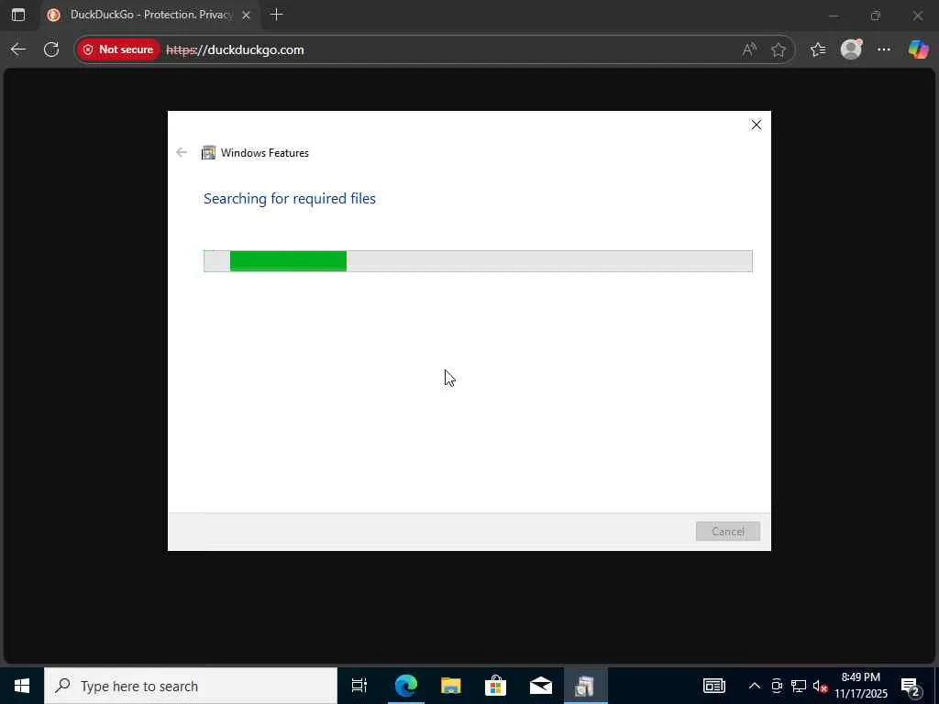Open Mail app from the taskbar
939x704 pixels.
541,686
